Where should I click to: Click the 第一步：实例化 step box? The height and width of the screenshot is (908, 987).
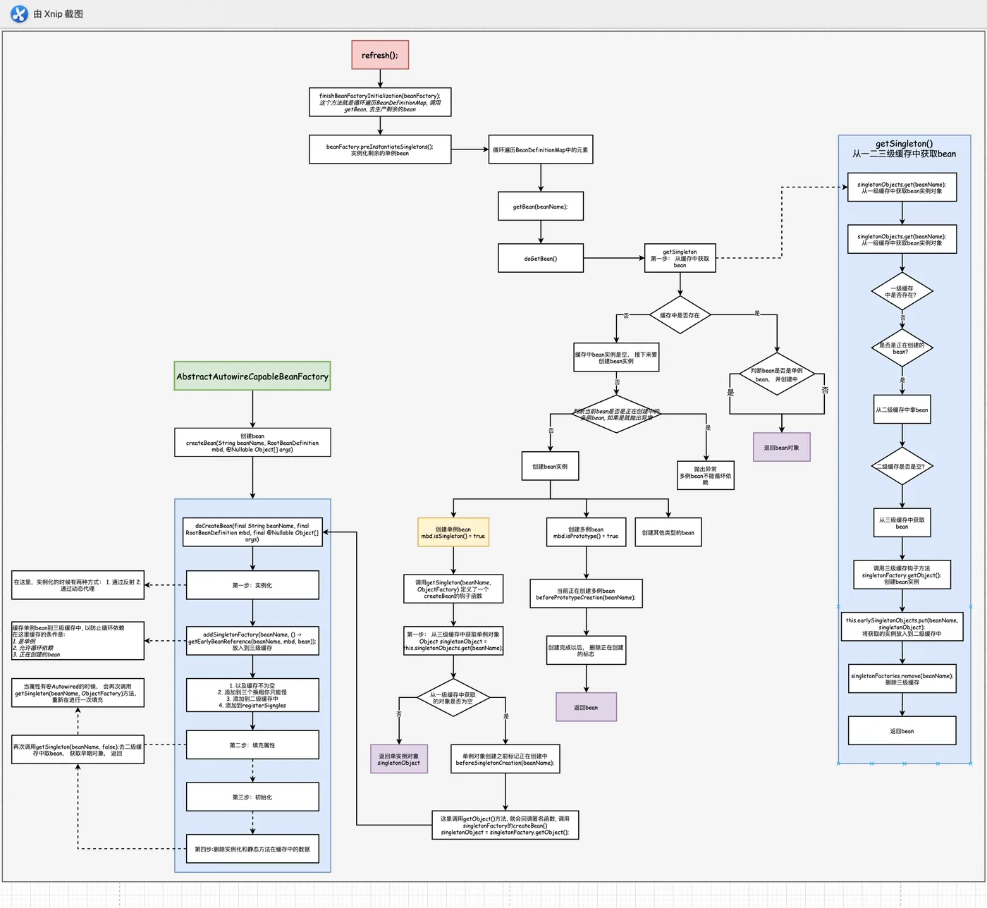click(252, 584)
